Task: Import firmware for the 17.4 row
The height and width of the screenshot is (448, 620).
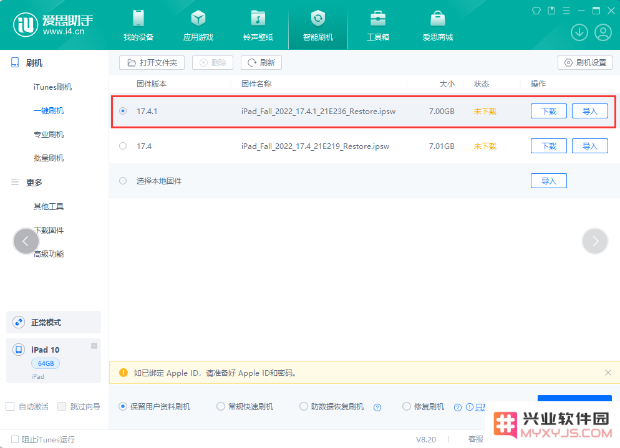Action: tap(589, 146)
